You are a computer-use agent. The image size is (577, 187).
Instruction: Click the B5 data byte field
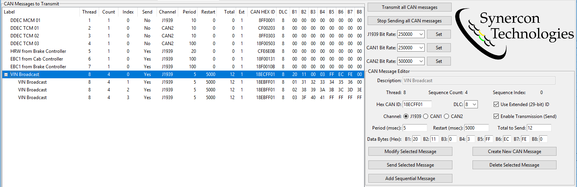tap(489, 139)
